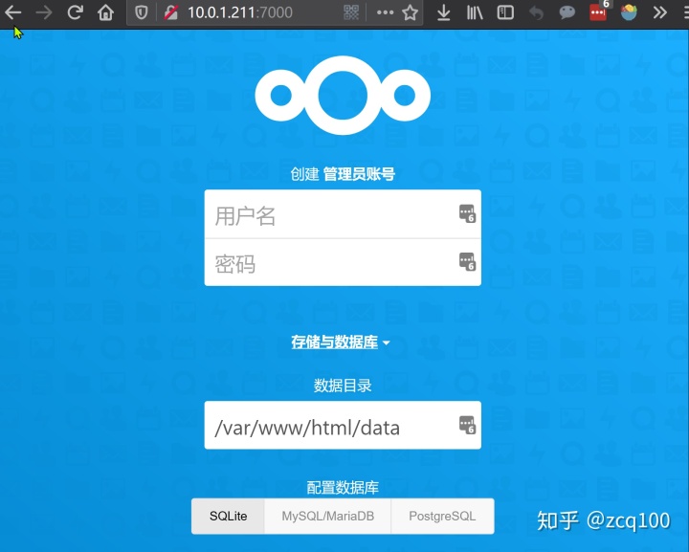Click password manager icon in 用户名 field
689x552 pixels.
[x=467, y=213]
